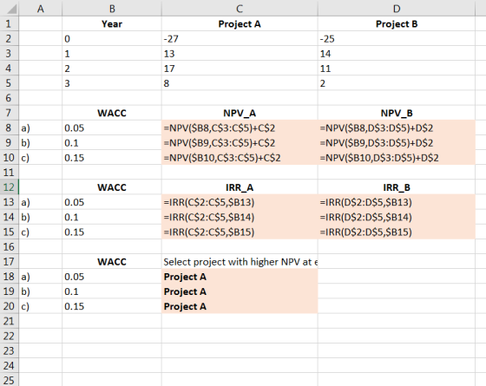Select row 12 header
This screenshot has width=486, height=386.
(9, 187)
